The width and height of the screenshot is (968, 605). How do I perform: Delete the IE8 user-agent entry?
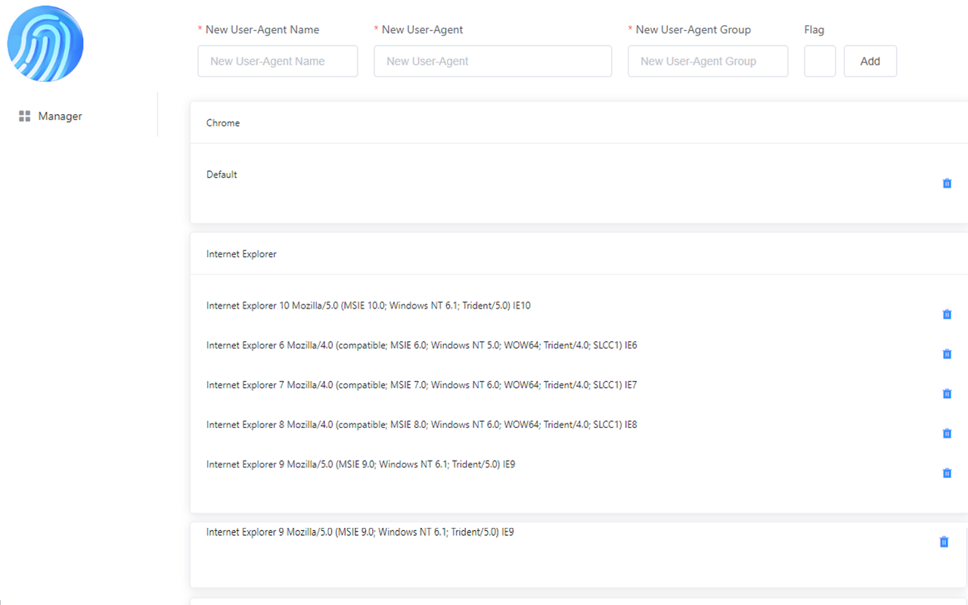point(947,433)
